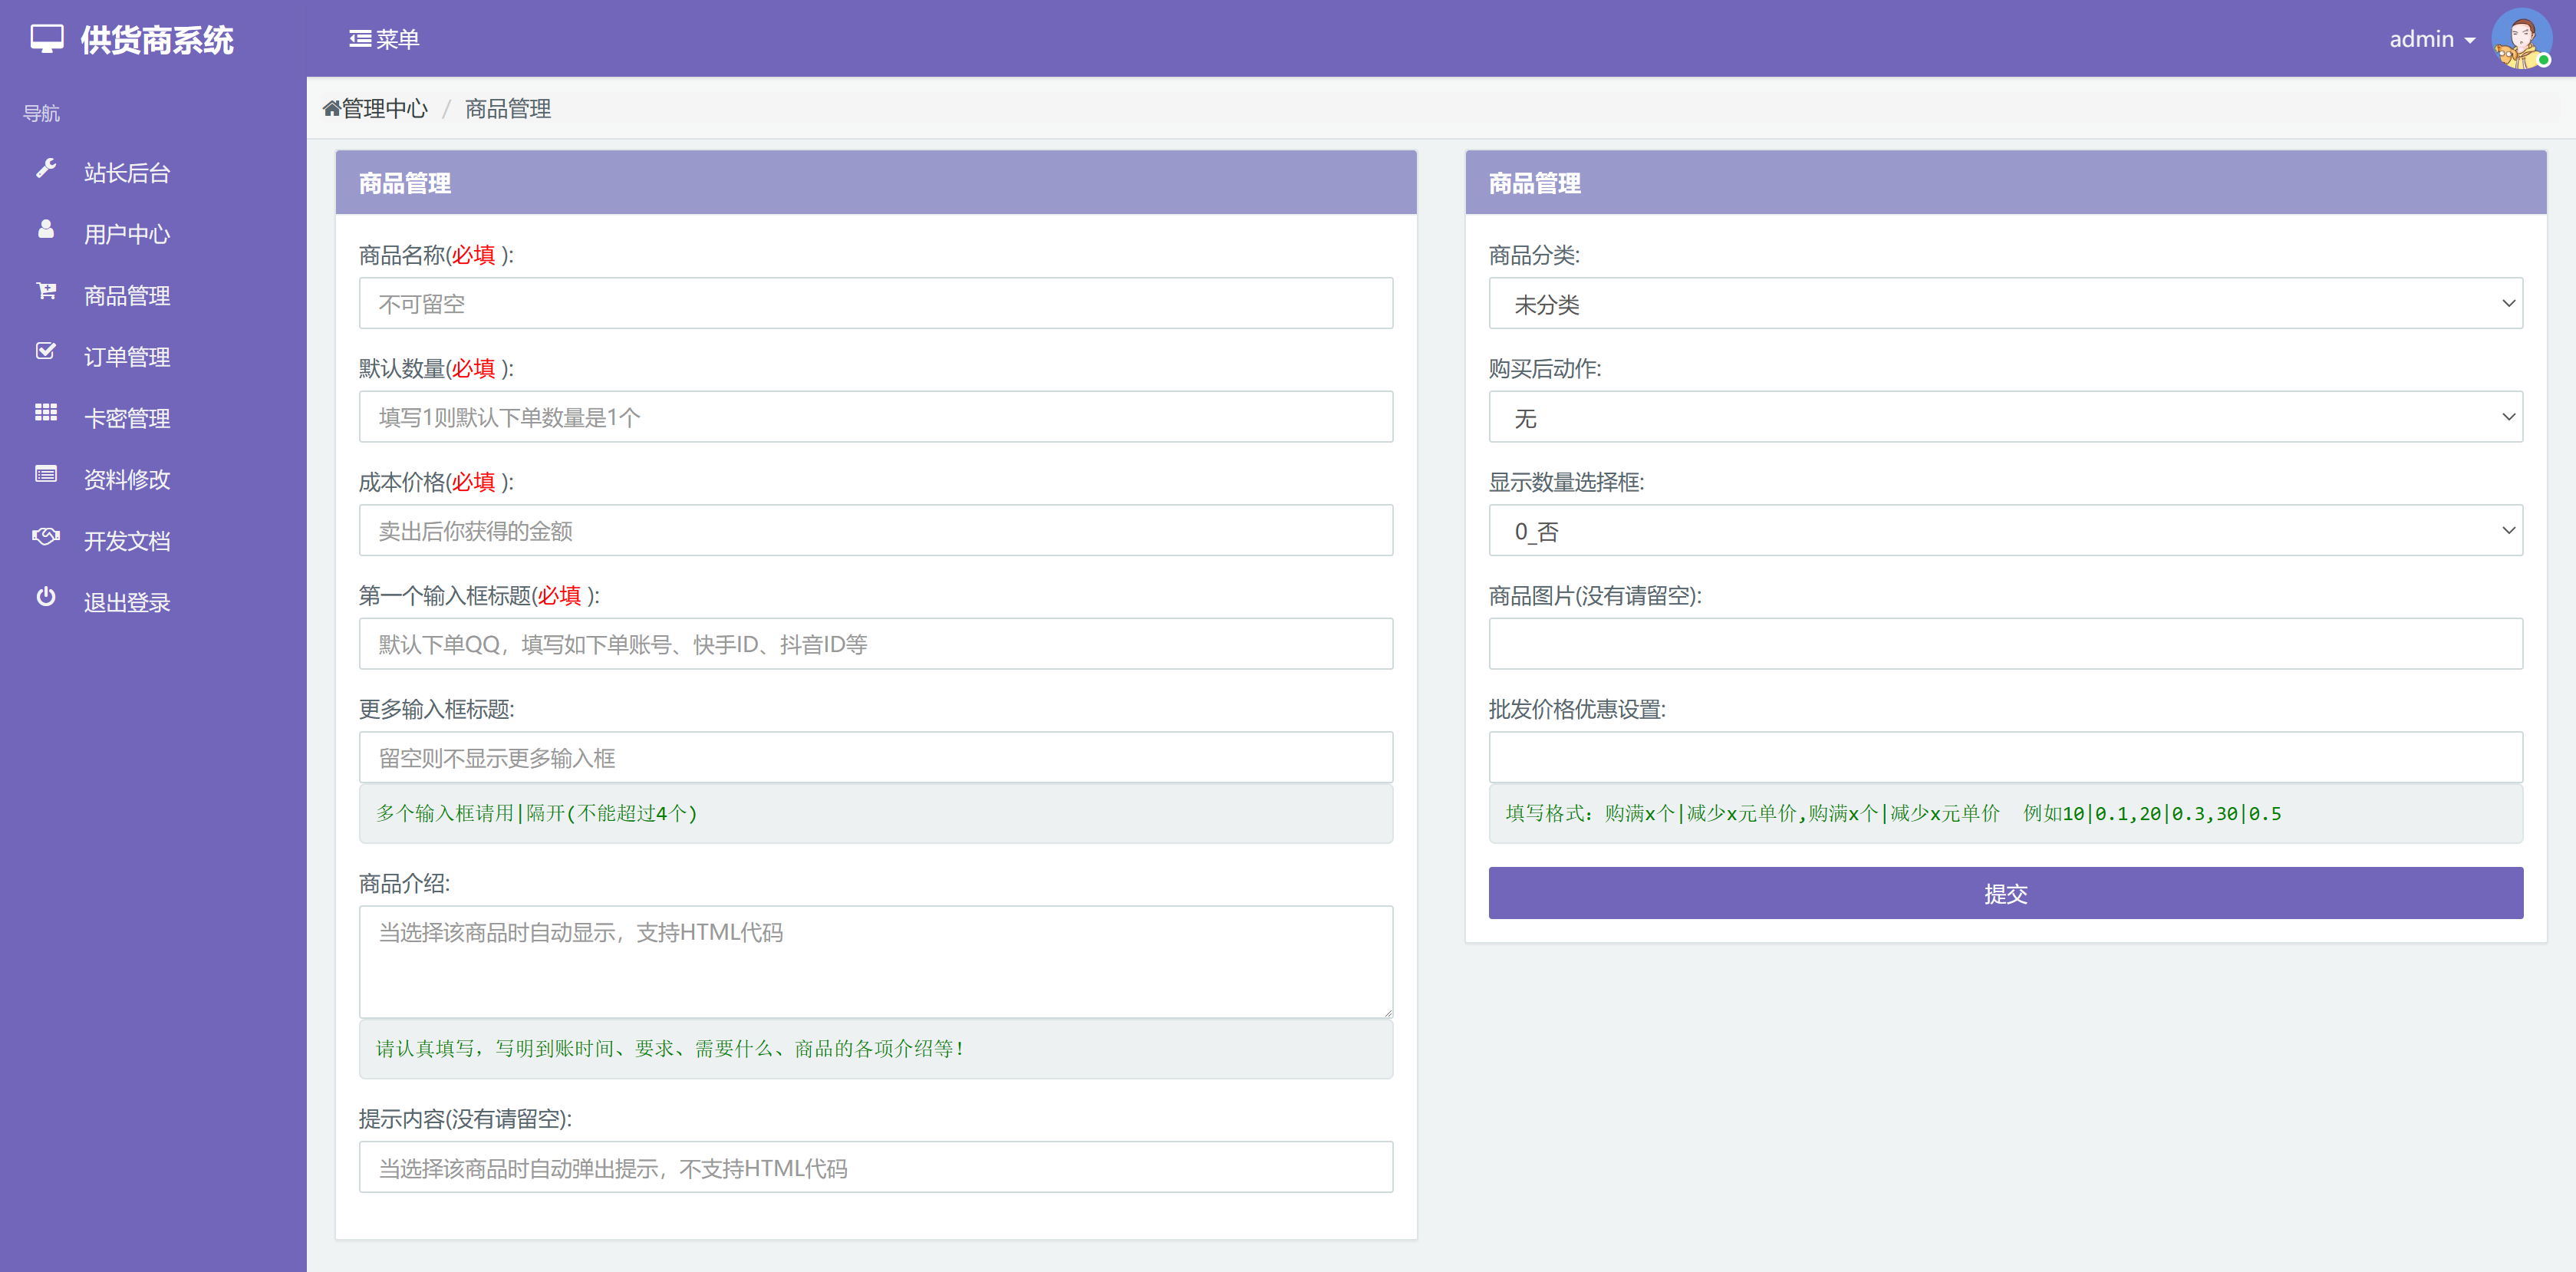Focus the 成本价格 input field
The width and height of the screenshot is (2576, 1272).
coord(876,531)
